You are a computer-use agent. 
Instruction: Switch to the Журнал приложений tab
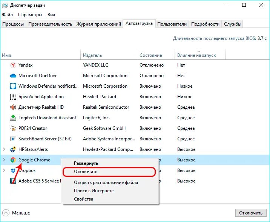[x=99, y=24]
